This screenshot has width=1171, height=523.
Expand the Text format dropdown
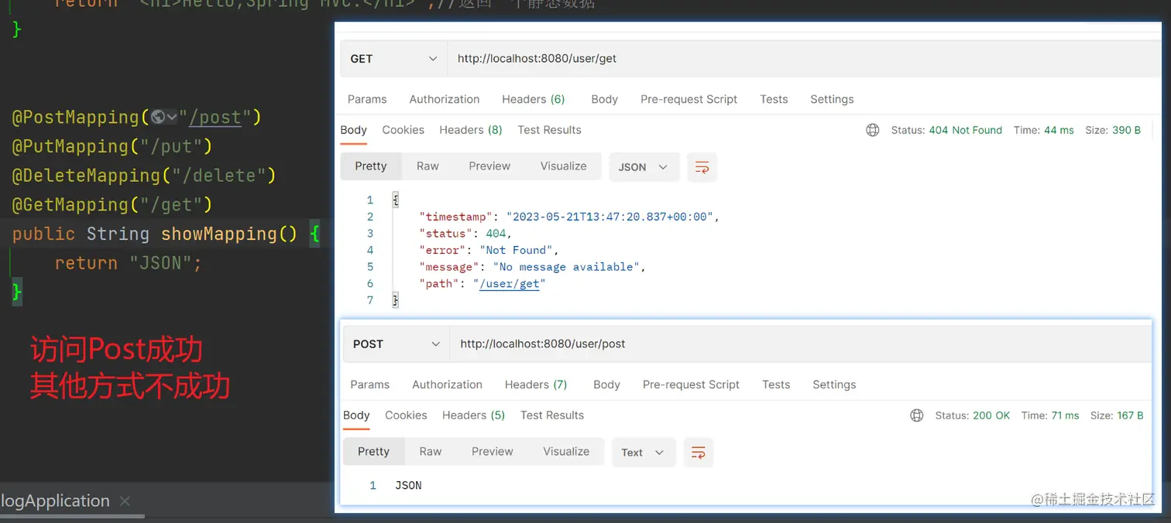[x=644, y=453]
